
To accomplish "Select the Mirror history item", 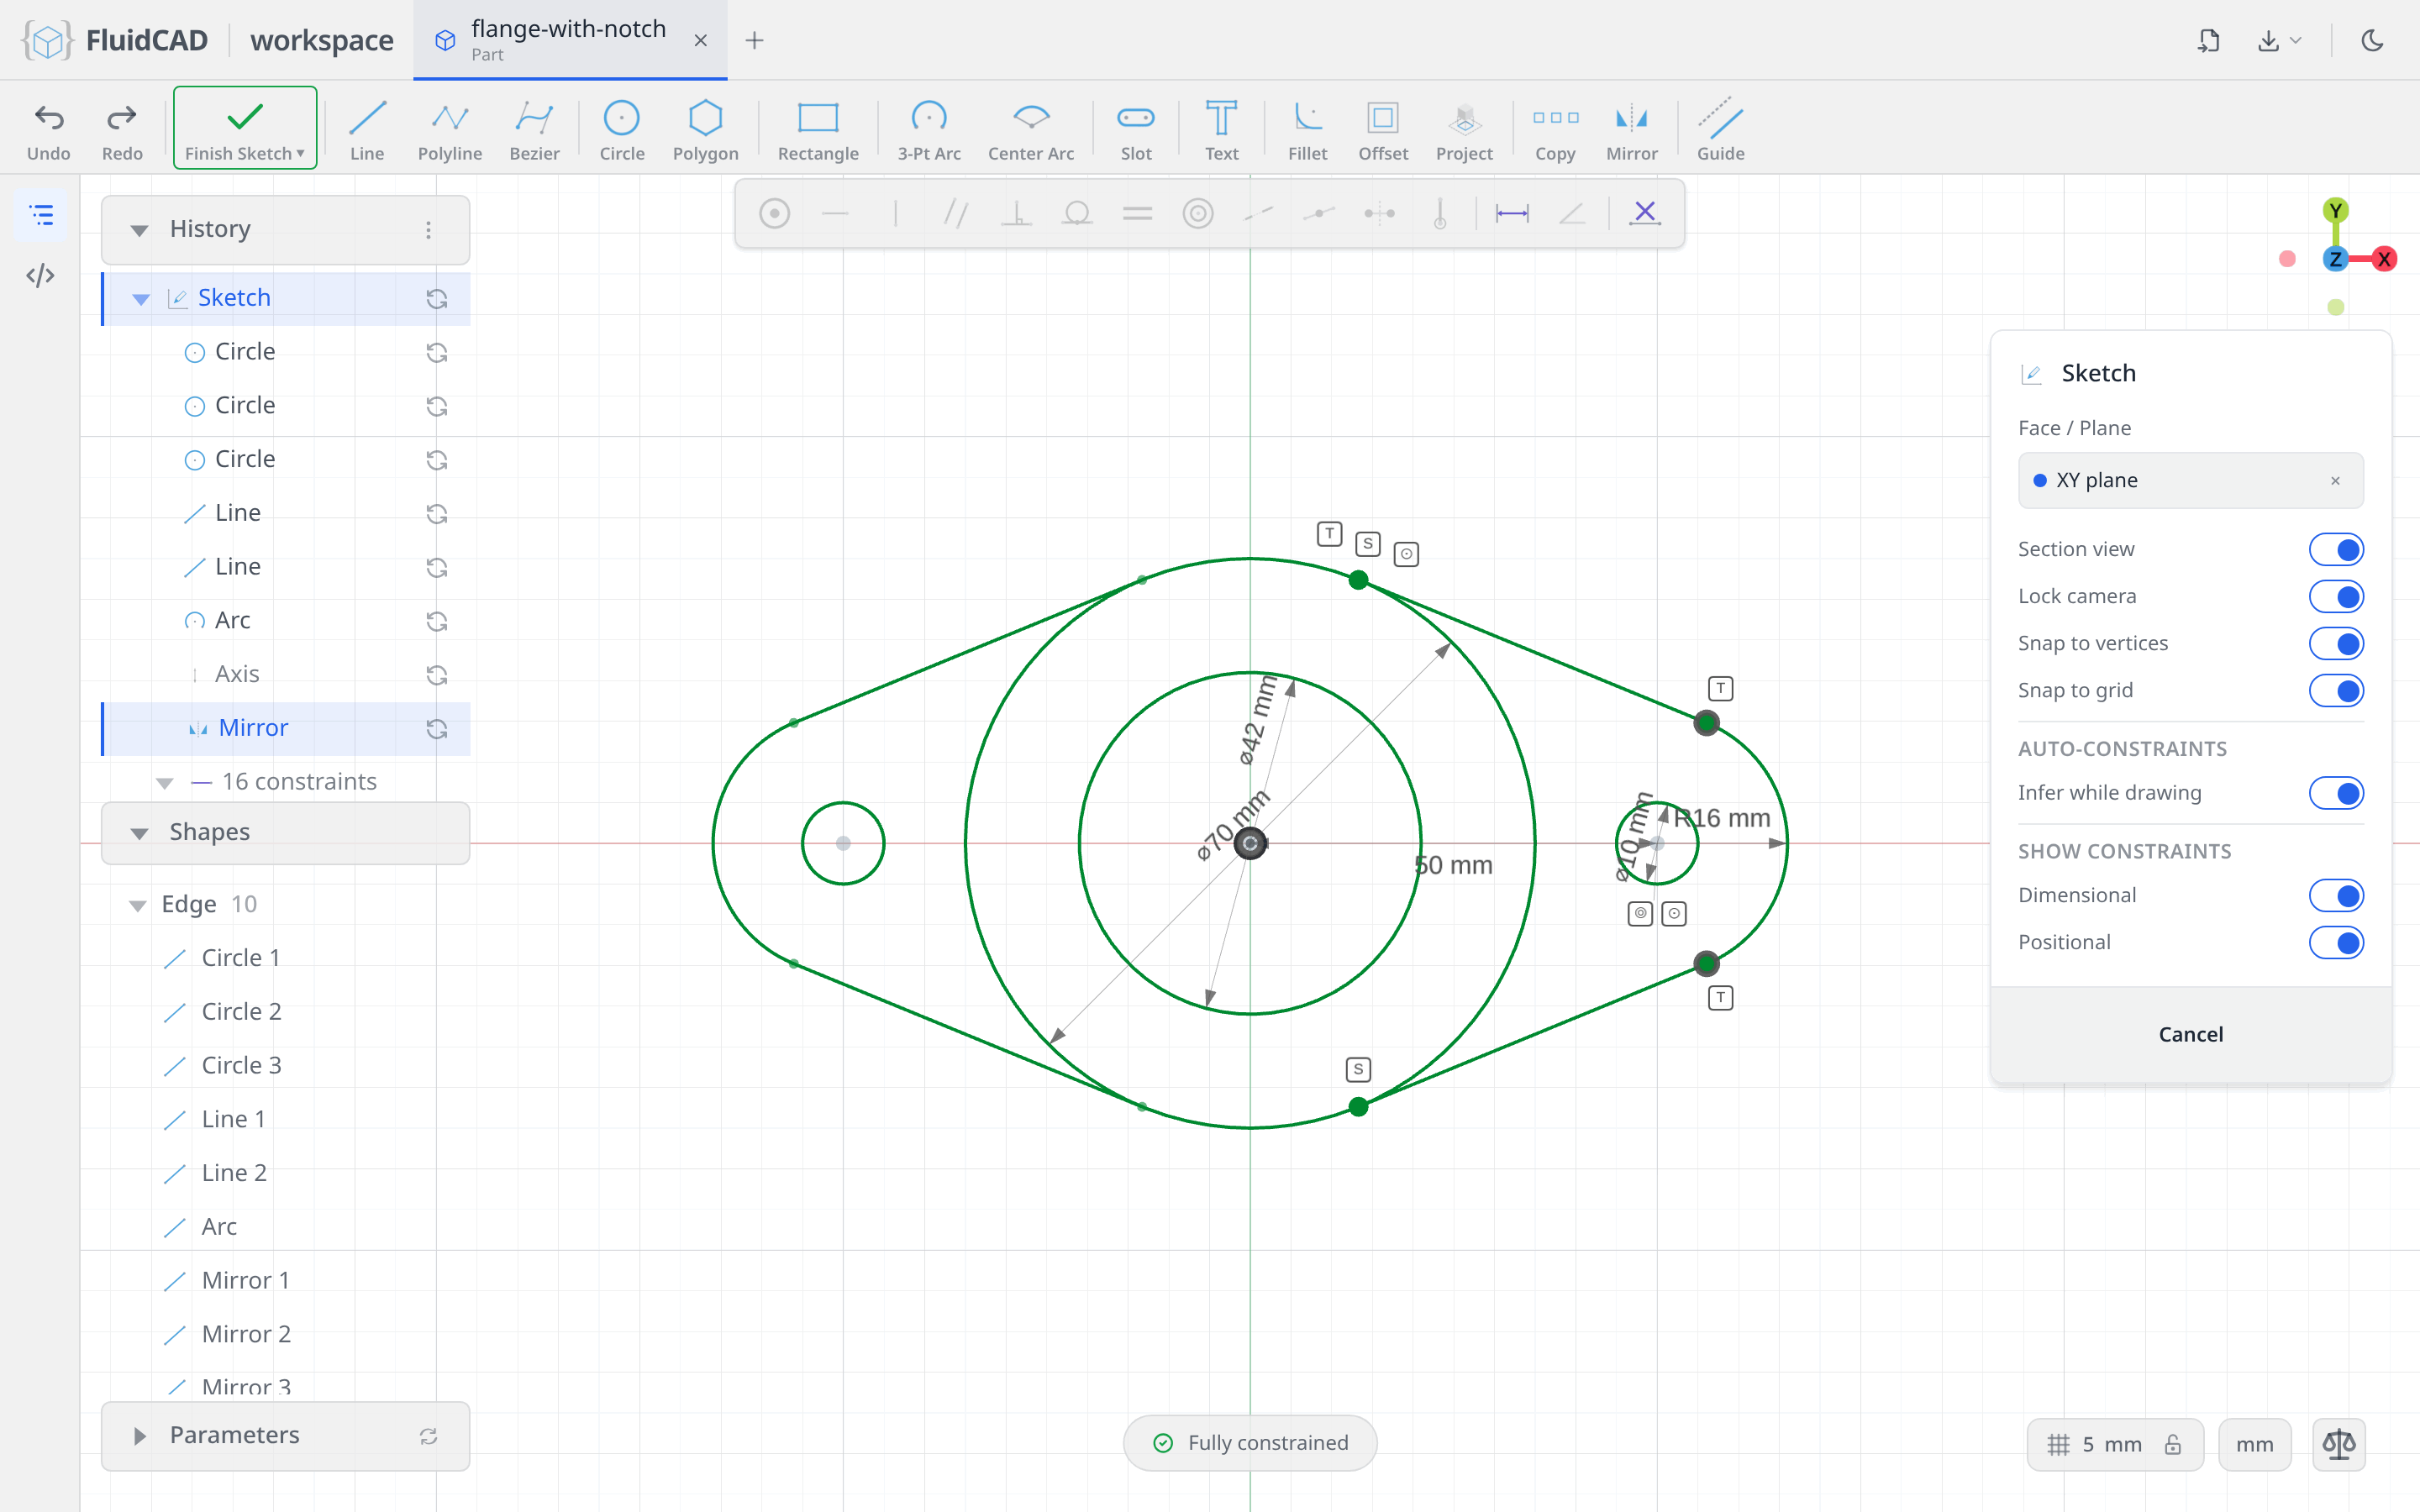I will tap(286, 728).
